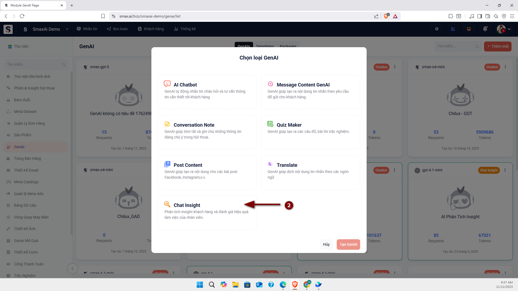Image resolution: width=518 pixels, height=291 pixels.
Task: Open the user avatar account menu
Action: tap(504, 29)
